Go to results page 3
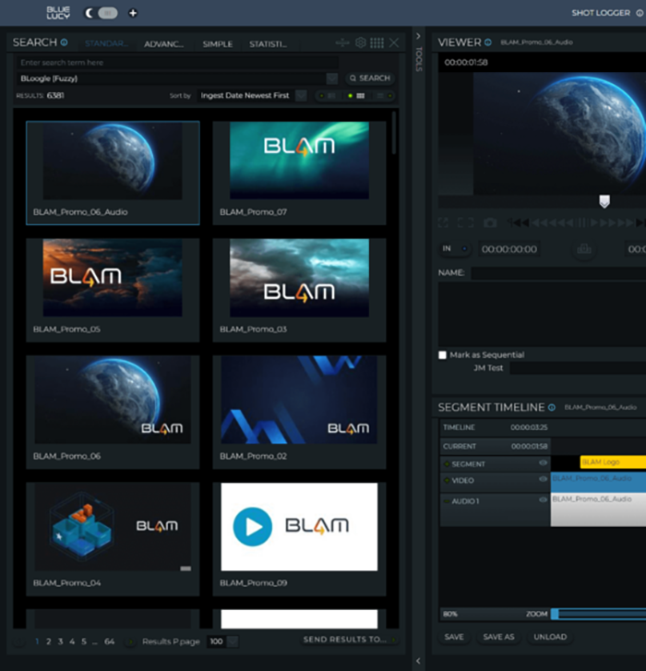Screen dimensions: 646x671 coord(60,641)
